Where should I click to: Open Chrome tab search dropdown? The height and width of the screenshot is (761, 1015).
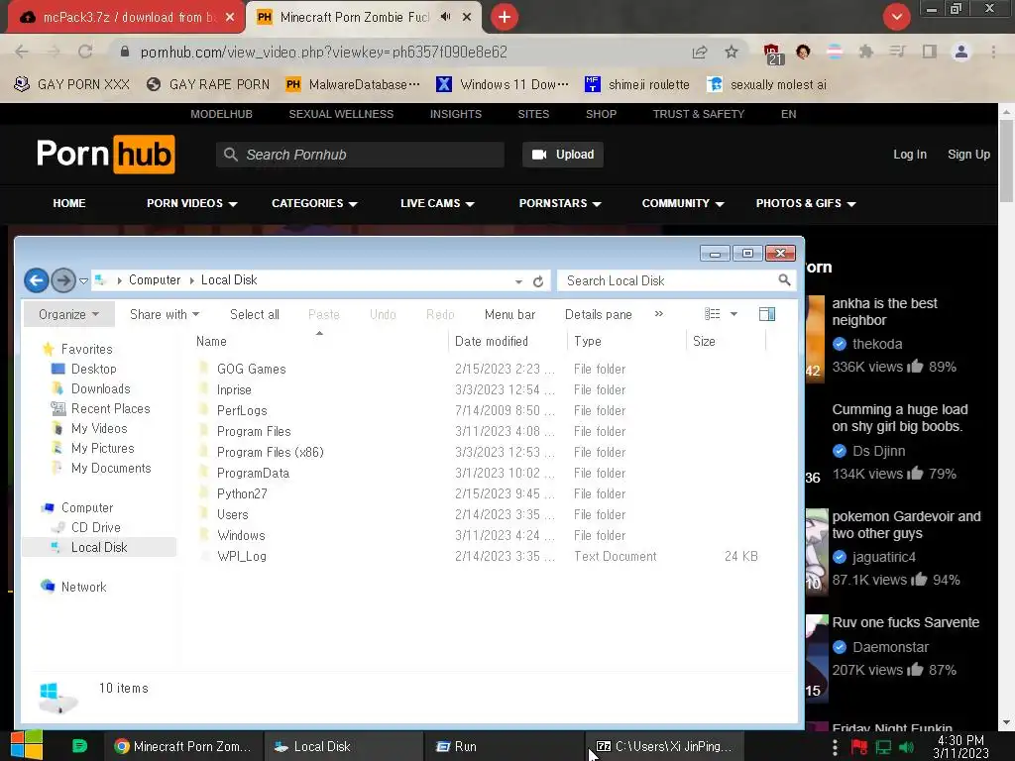click(x=896, y=17)
